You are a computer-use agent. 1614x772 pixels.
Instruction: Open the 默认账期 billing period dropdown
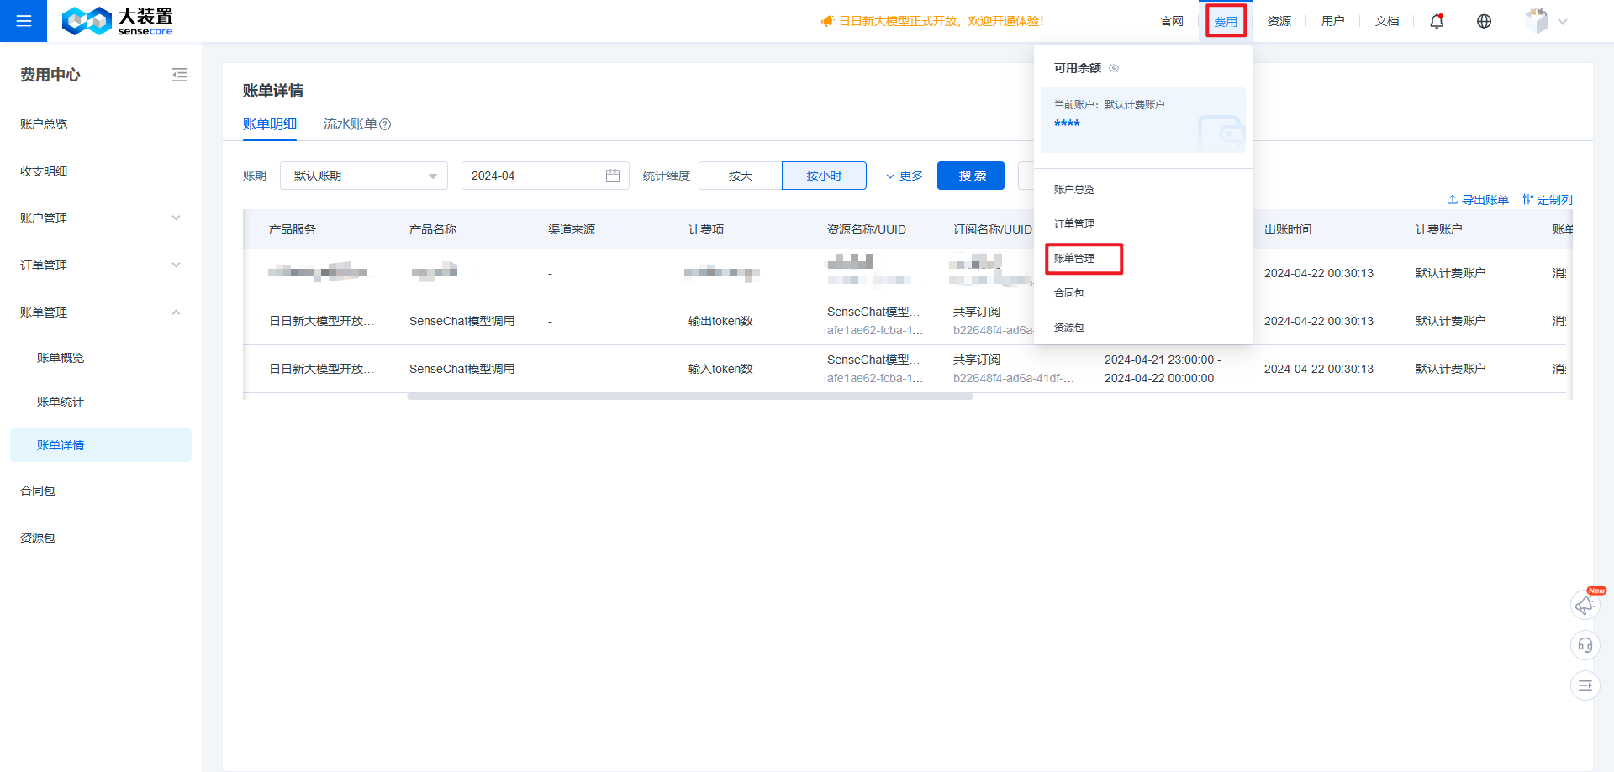[x=363, y=176]
